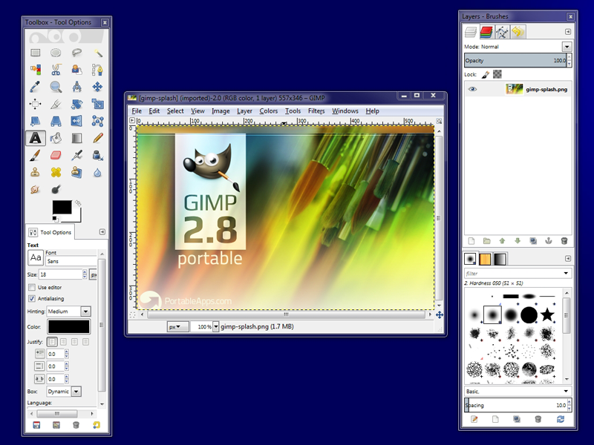Image resolution: width=594 pixels, height=445 pixels.
Task: Choose the Blend gradient tool
Action: [76, 137]
